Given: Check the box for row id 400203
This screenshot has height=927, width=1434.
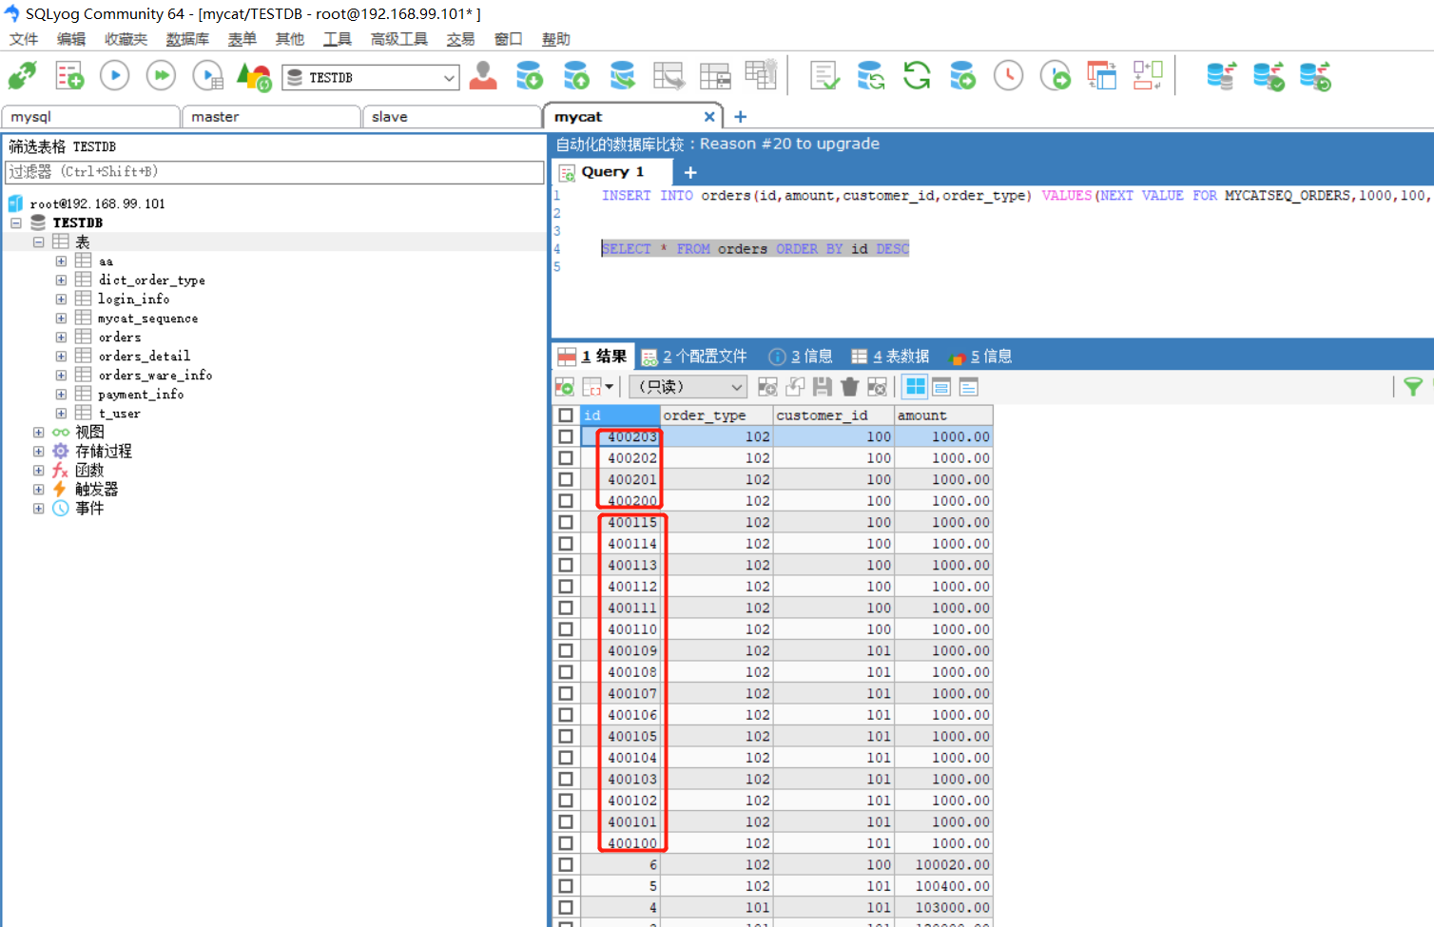Looking at the screenshot, I should click(566, 436).
